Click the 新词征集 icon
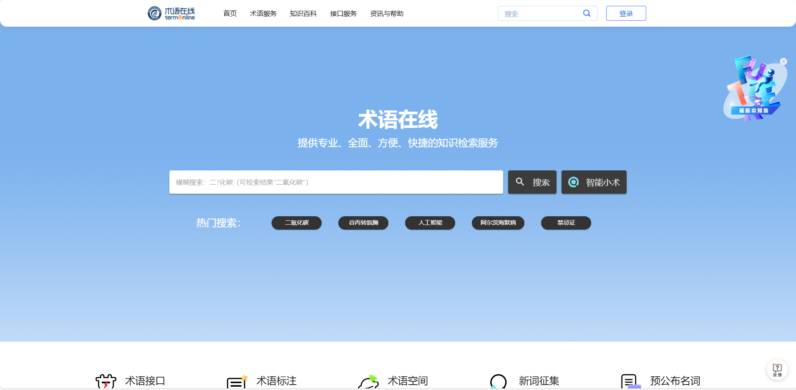Image resolution: width=796 pixels, height=390 pixels. [498, 381]
